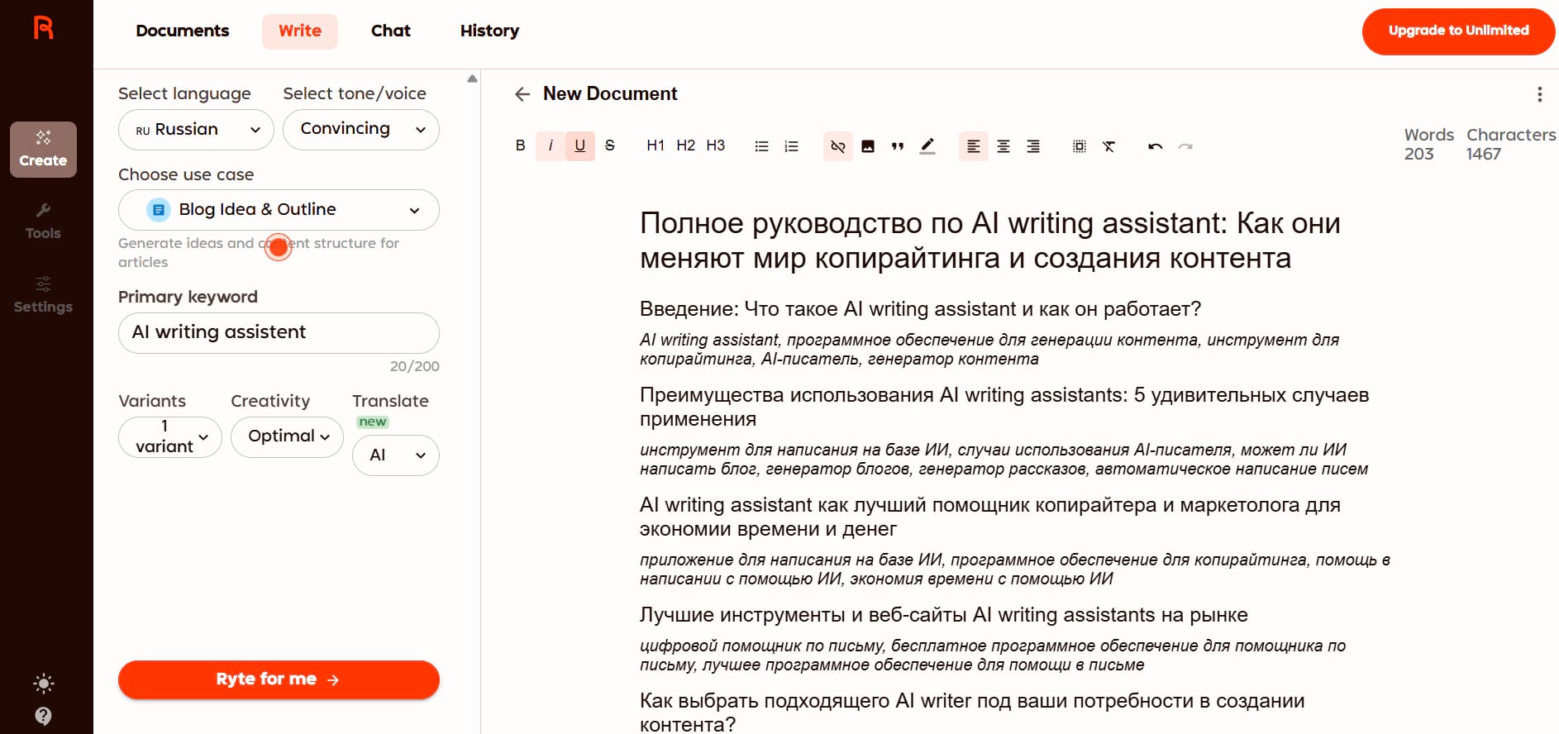Toggle underline formatting

tap(579, 145)
